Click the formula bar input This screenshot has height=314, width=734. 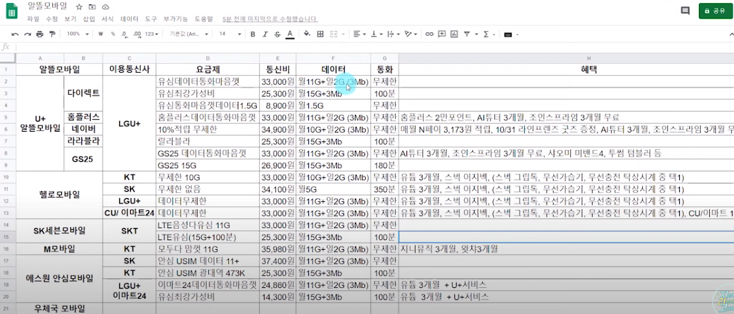coord(375,46)
